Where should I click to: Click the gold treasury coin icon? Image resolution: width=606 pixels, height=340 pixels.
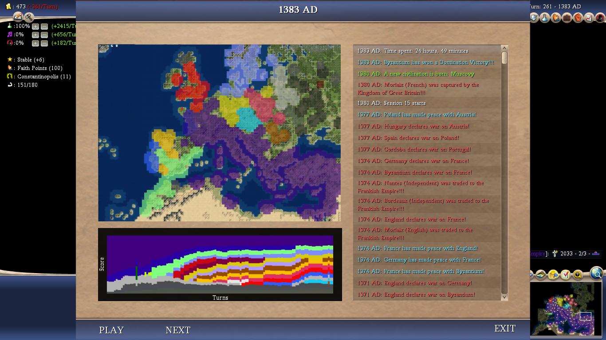8,7
